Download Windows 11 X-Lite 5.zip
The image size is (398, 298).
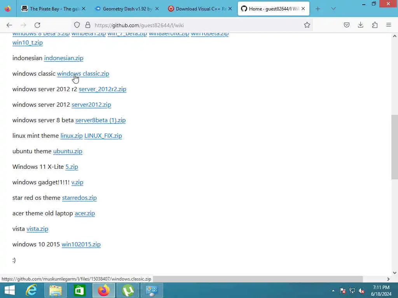pos(72,167)
